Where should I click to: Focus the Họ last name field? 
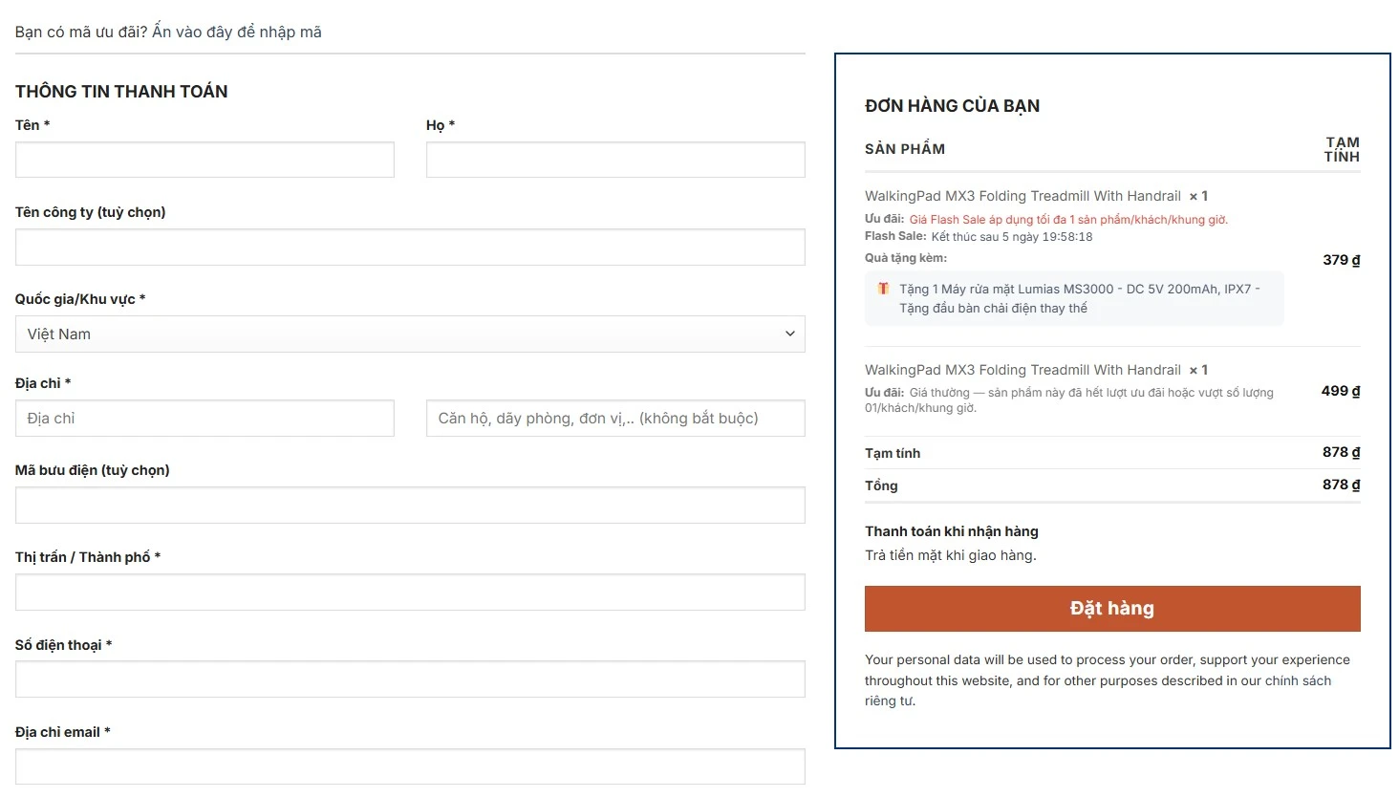tap(615, 160)
